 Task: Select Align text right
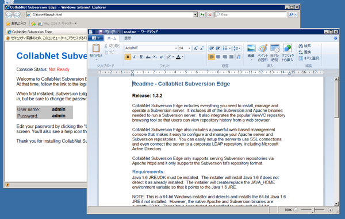225,57
